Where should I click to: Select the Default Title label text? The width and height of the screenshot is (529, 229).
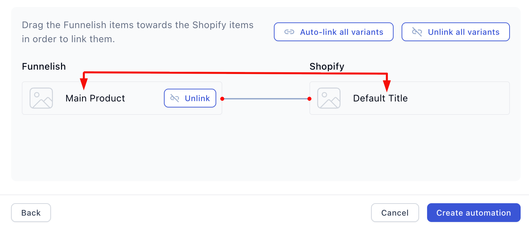click(x=380, y=98)
